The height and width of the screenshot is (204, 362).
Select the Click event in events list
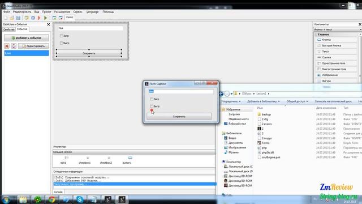27,53
